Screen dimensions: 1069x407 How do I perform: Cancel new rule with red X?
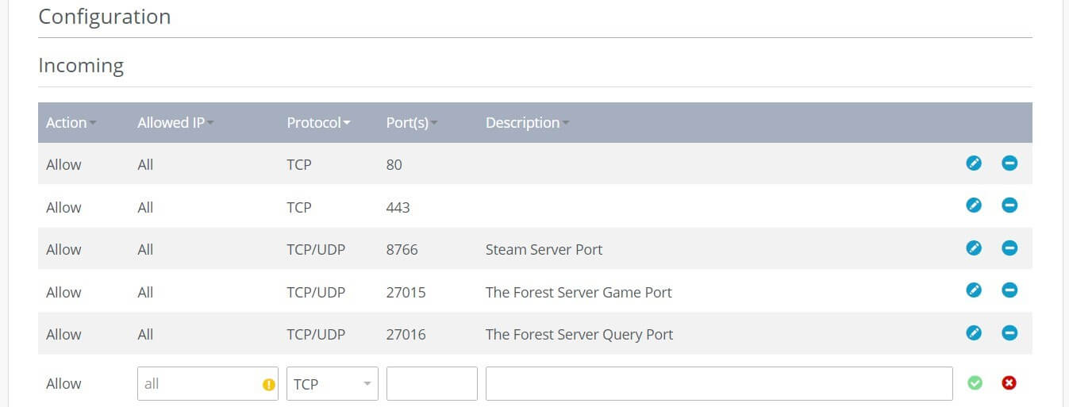(x=1009, y=383)
